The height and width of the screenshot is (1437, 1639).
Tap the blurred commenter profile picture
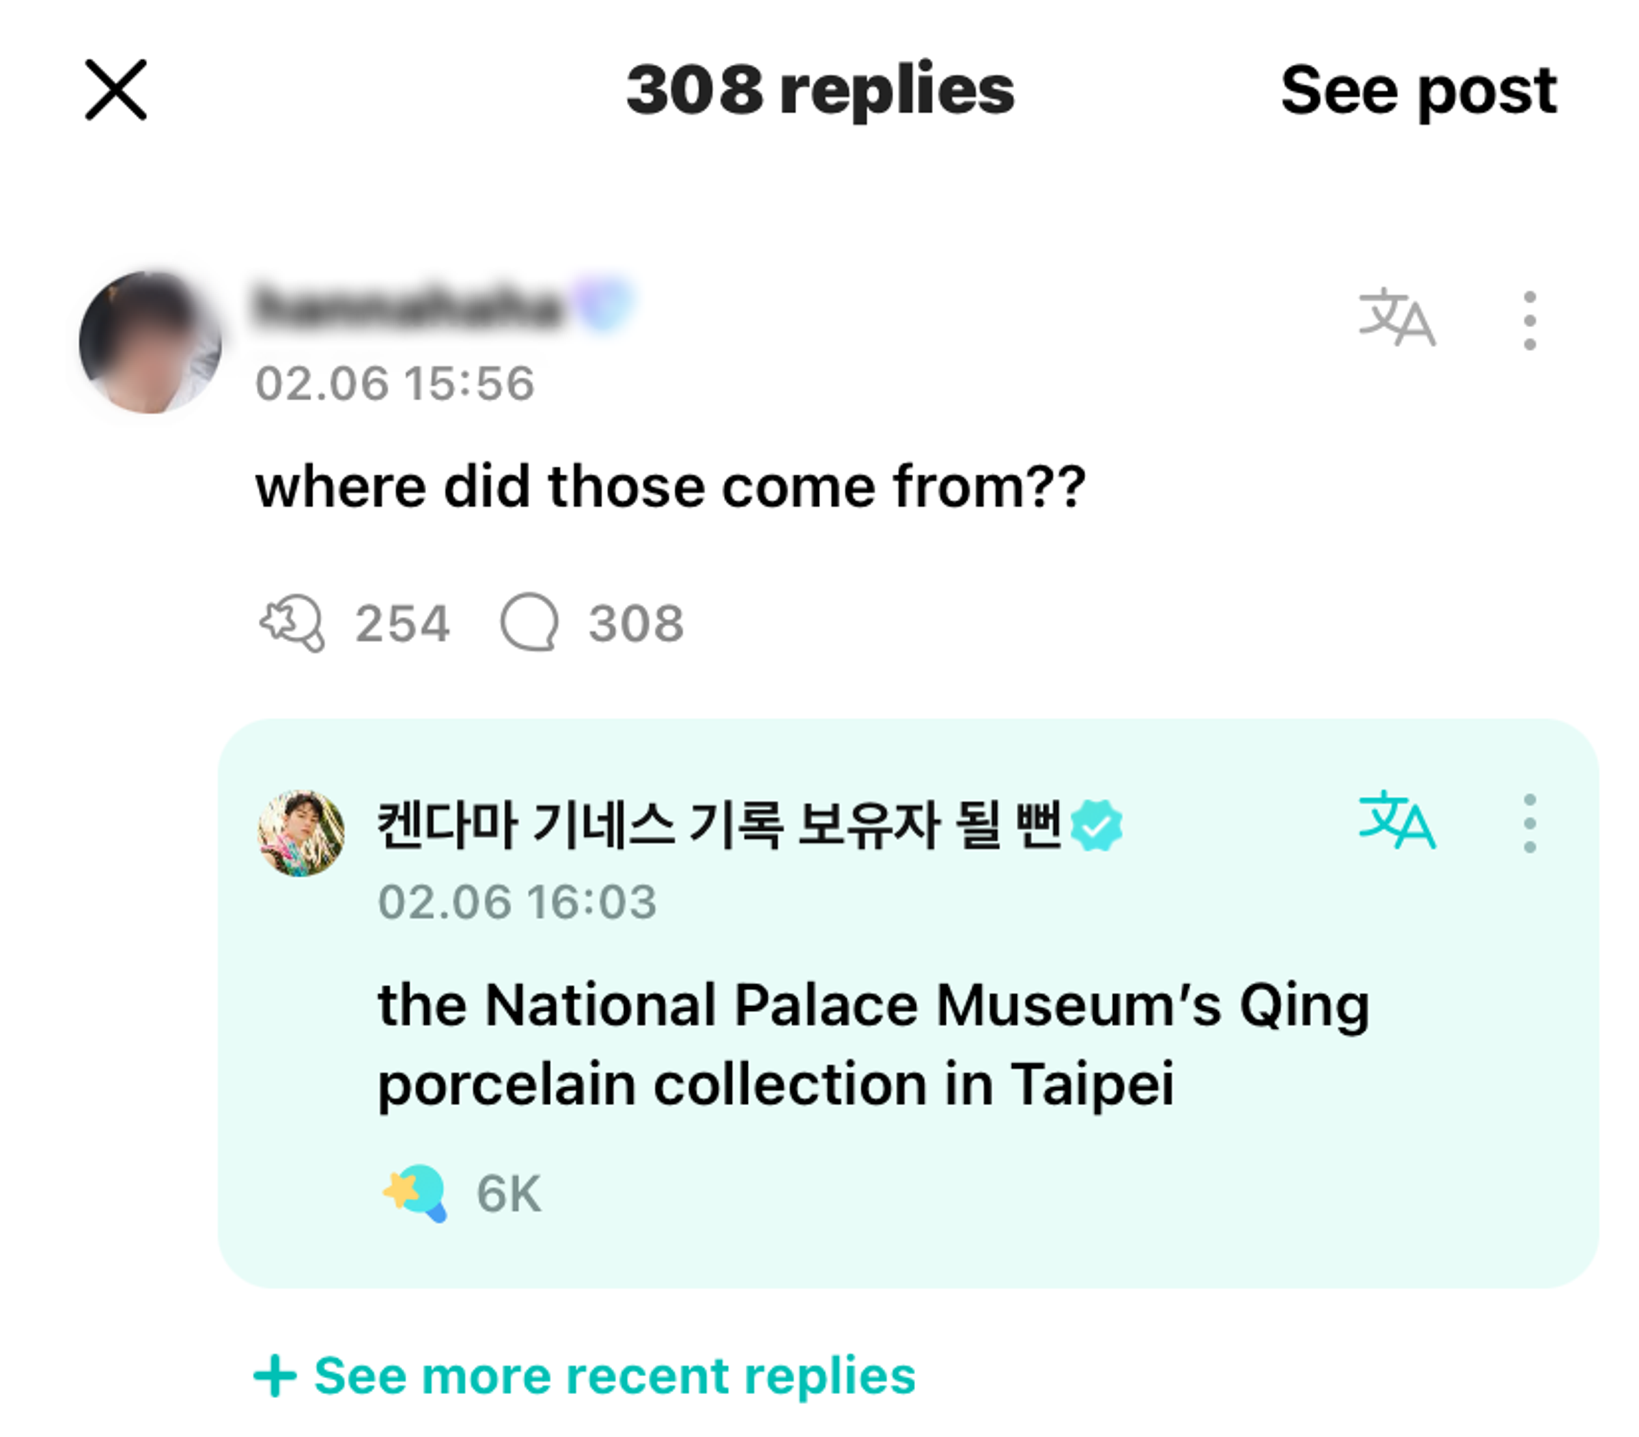pyautogui.click(x=150, y=342)
